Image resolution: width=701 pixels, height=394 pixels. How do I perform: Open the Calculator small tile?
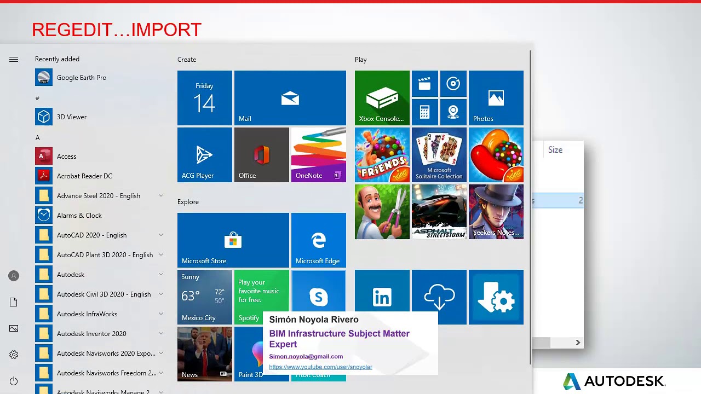[x=425, y=112]
